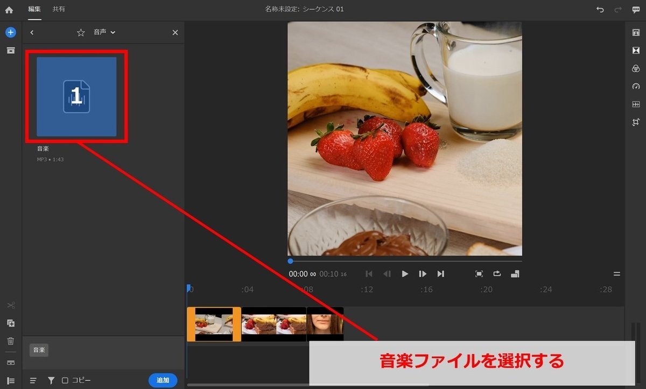
Task: Click the total duration 00:10
Action: 329,274
